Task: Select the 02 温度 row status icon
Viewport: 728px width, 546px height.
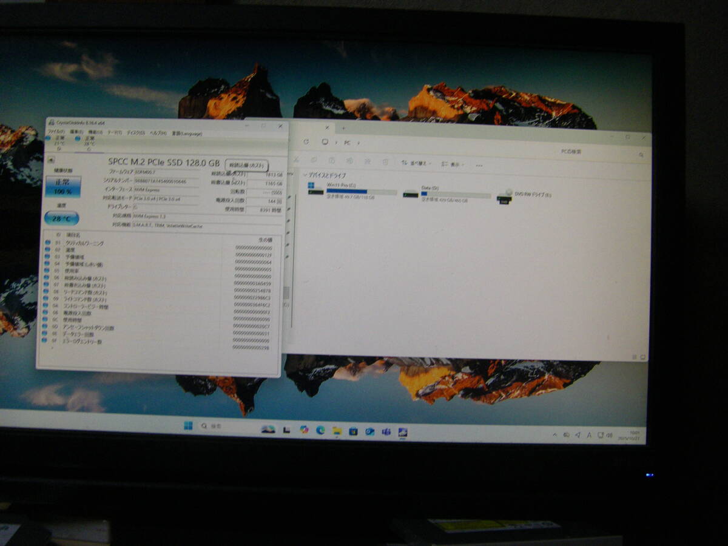Action: click(x=47, y=249)
